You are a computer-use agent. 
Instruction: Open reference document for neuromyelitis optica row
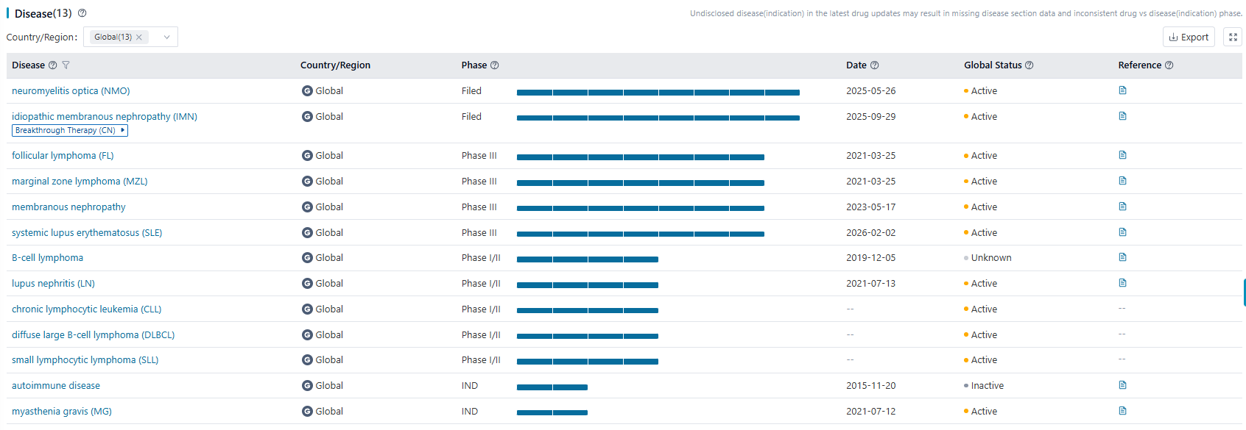click(1122, 90)
